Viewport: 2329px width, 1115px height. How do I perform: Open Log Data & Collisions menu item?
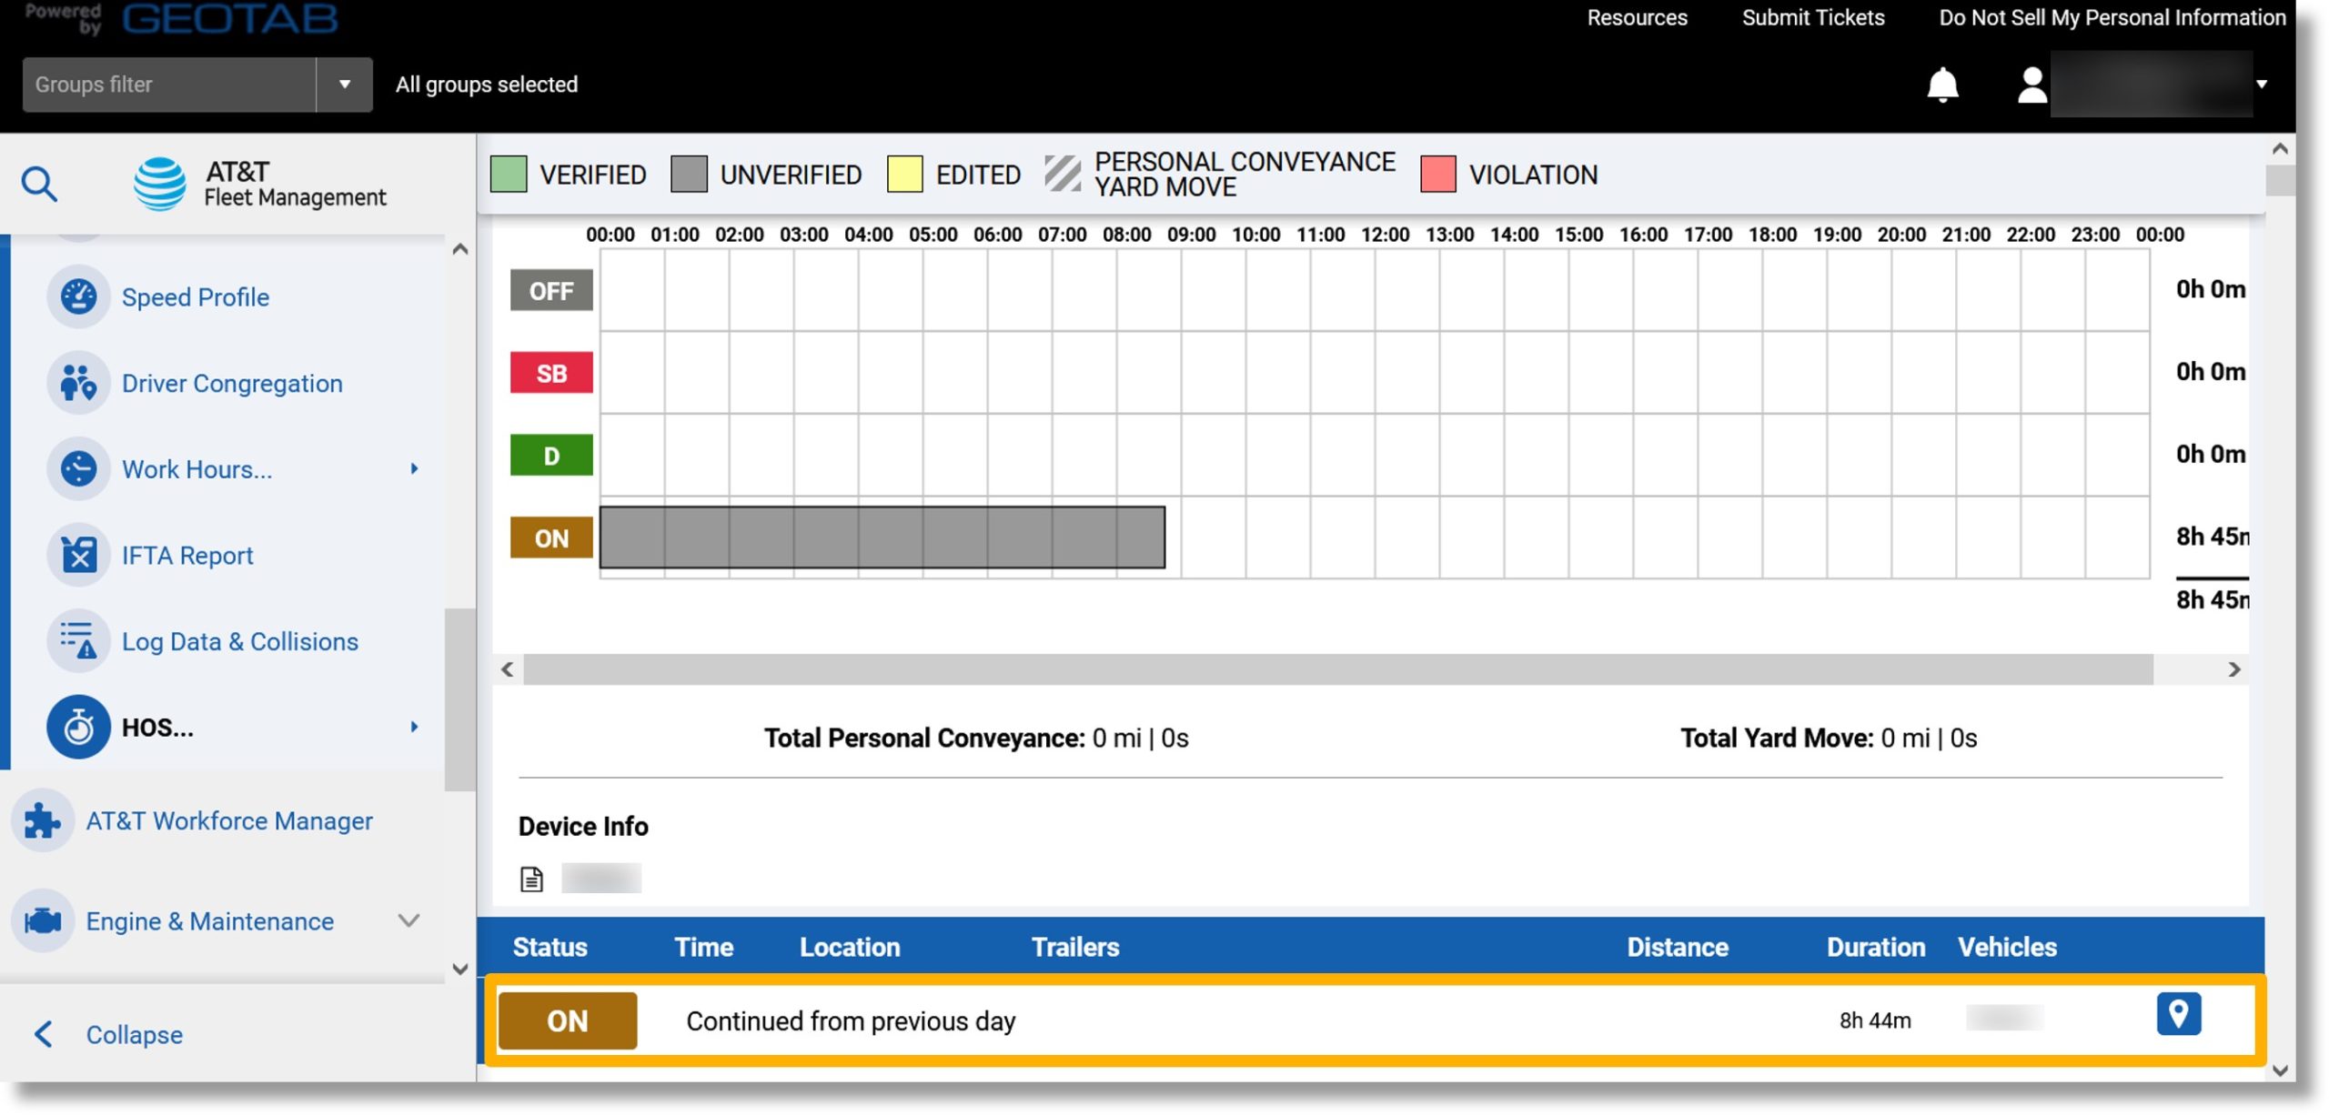click(x=240, y=641)
